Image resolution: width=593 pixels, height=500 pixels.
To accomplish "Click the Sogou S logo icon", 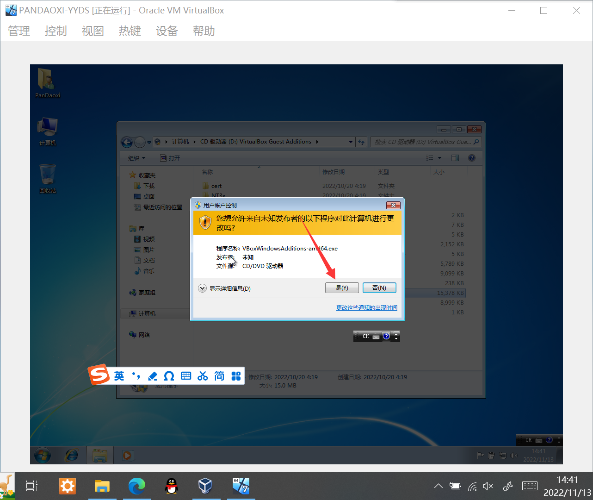I will tap(99, 375).
